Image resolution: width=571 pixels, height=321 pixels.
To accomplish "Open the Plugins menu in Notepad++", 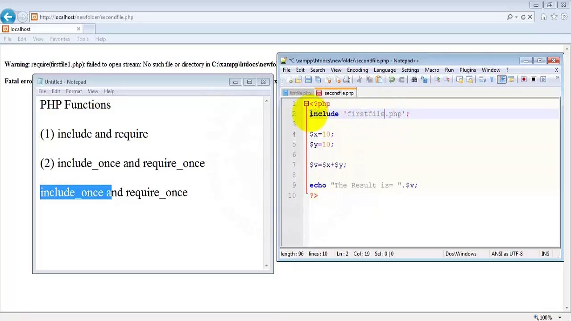I will click(x=468, y=70).
